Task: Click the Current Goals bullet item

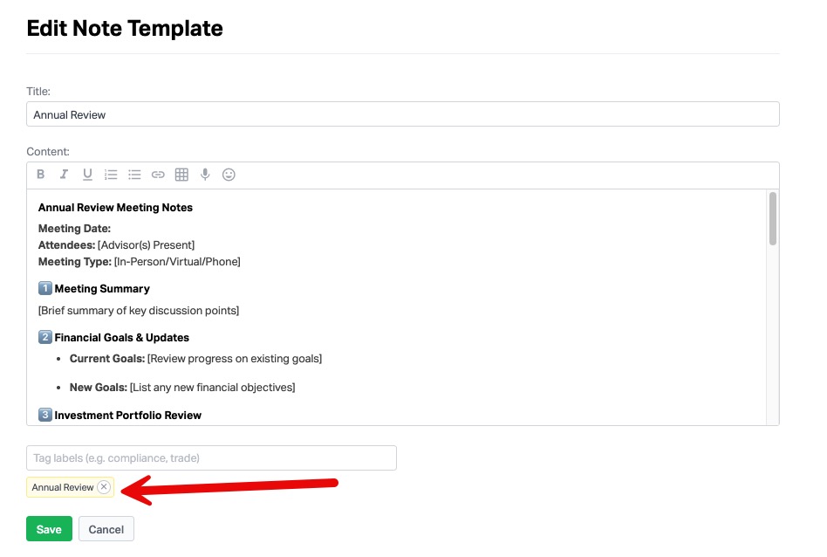Action: click(195, 359)
